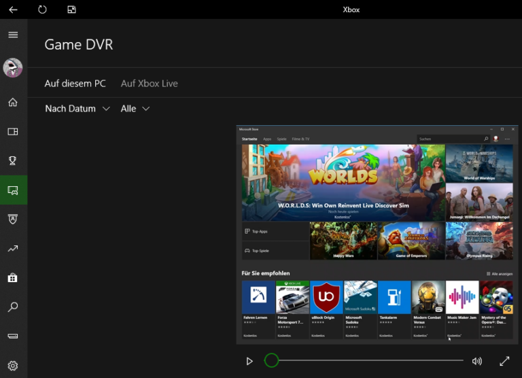Open Settings gear at the sidebar bottom
Image resolution: width=522 pixels, height=378 pixels.
[x=14, y=365]
